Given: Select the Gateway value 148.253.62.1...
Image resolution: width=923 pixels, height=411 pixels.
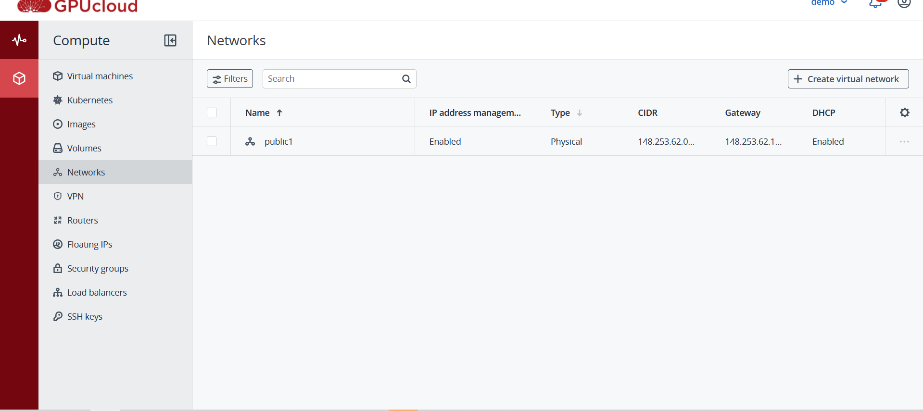Looking at the screenshot, I should tap(753, 141).
